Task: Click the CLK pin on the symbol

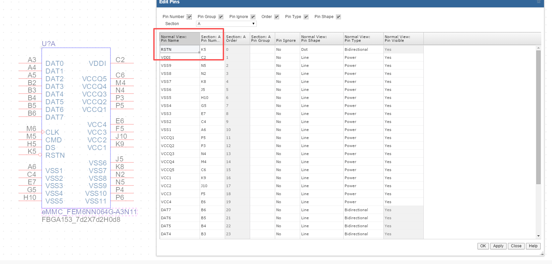Action: [52, 132]
